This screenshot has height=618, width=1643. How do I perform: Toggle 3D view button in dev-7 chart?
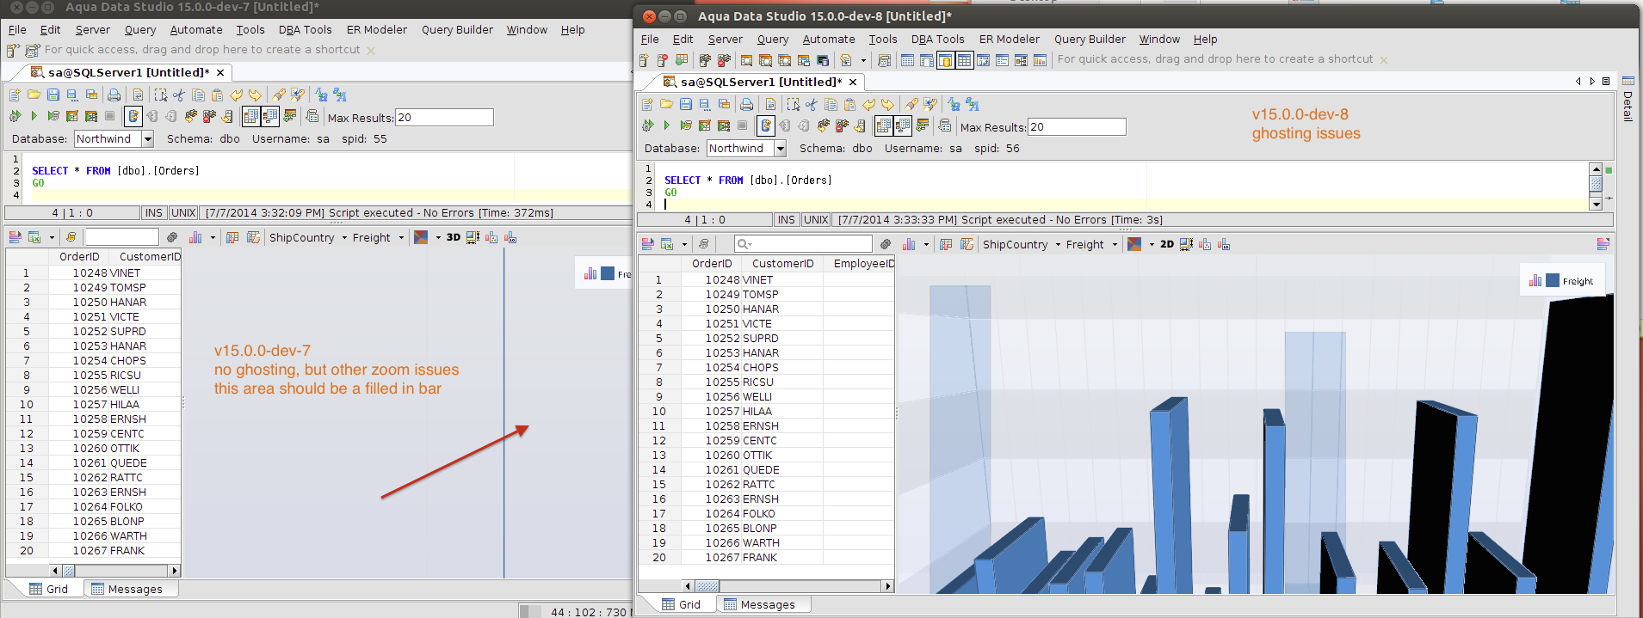[454, 237]
